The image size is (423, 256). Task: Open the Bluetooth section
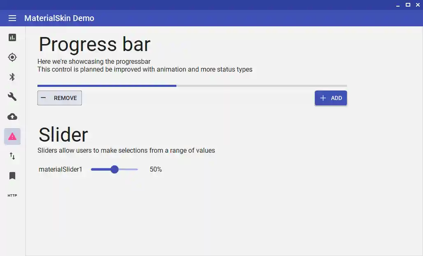tap(12, 77)
